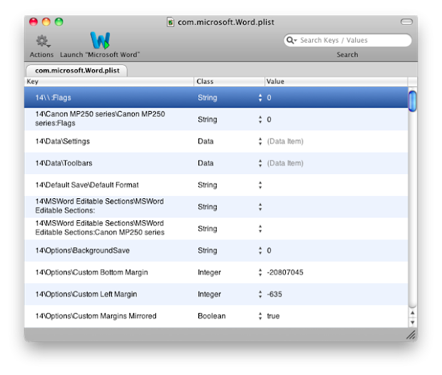Sort by the Value column header

coord(336,81)
